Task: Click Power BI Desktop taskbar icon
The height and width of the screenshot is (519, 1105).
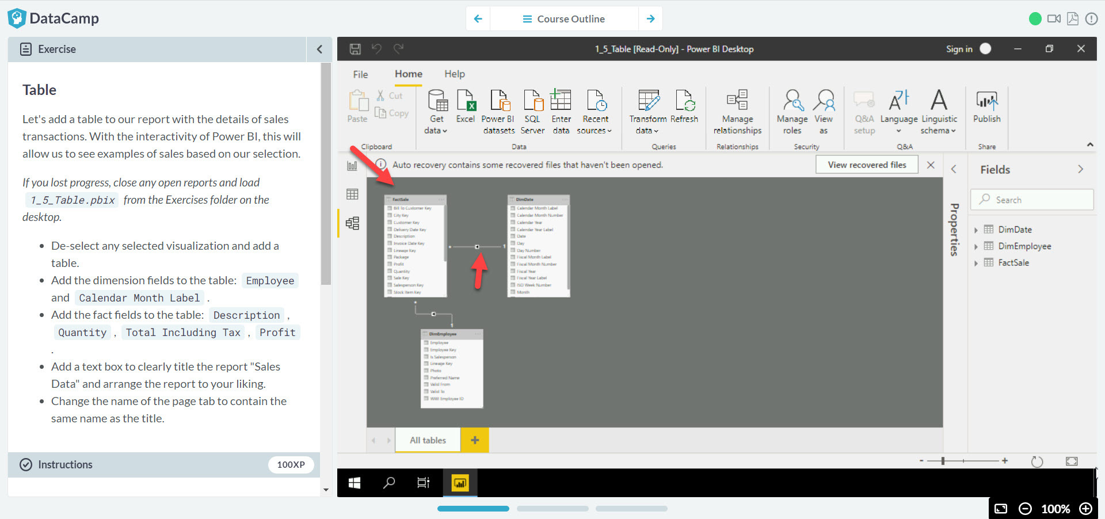Action: 460,483
